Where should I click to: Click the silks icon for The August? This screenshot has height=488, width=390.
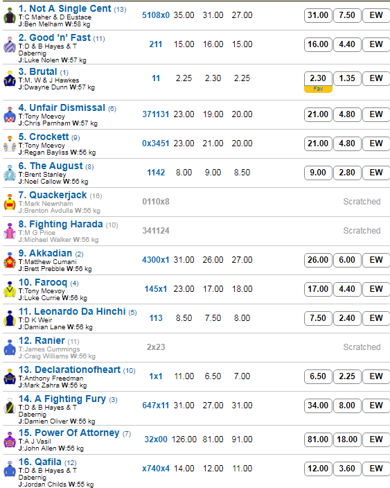coord(10,173)
